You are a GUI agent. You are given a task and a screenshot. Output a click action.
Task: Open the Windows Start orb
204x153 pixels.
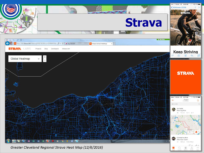(x=8, y=141)
